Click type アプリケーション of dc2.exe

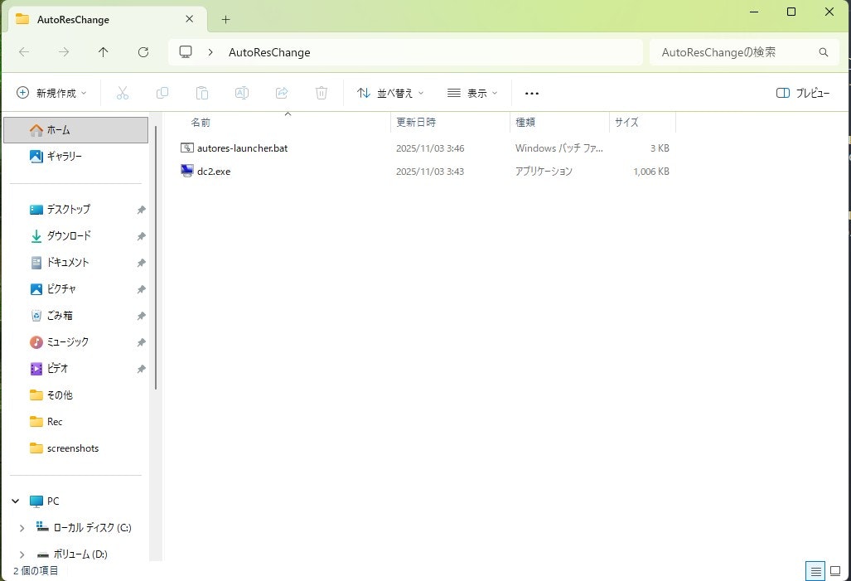coord(544,172)
